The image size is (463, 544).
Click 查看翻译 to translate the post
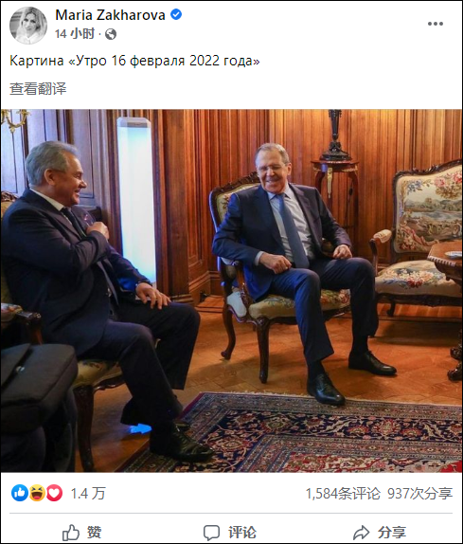point(38,89)
